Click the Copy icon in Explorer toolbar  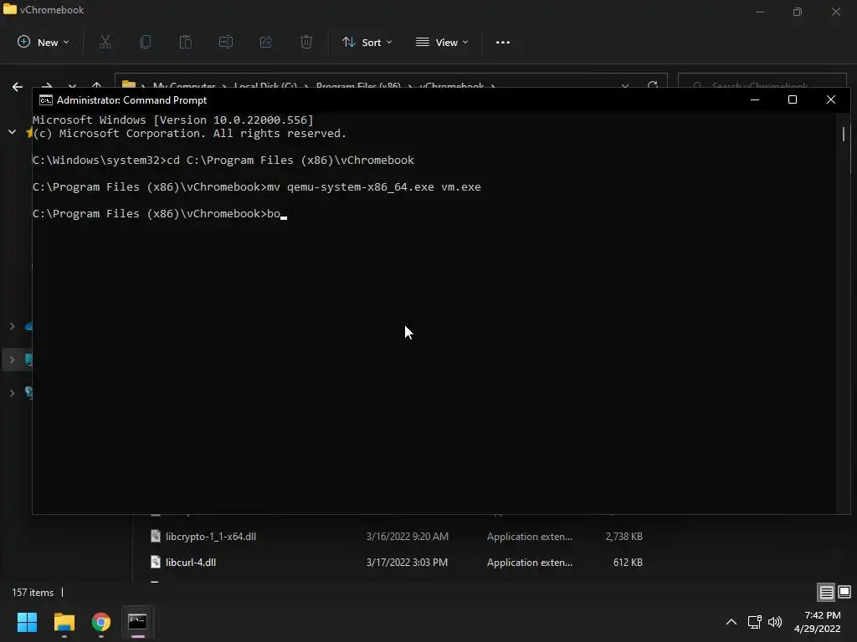click(x=146, y=42)
